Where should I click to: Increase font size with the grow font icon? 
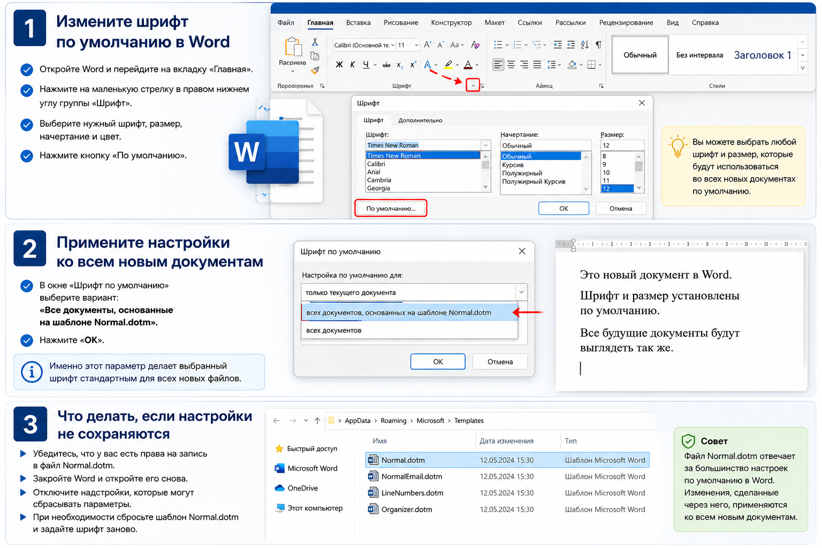click(427, 45)
